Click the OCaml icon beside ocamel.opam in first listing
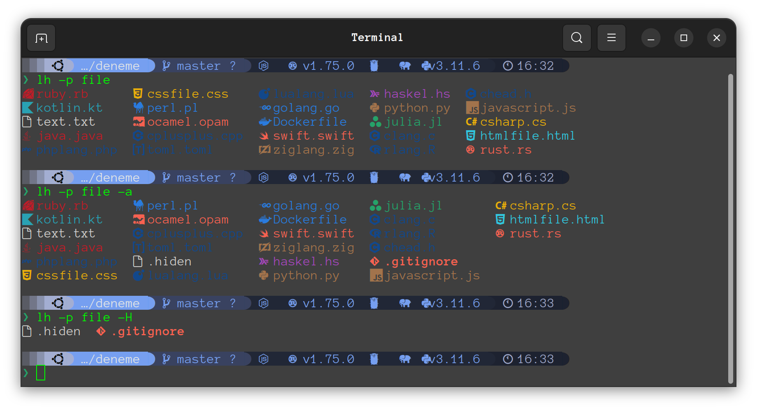The image size is (757, 410). pos(139,122)
